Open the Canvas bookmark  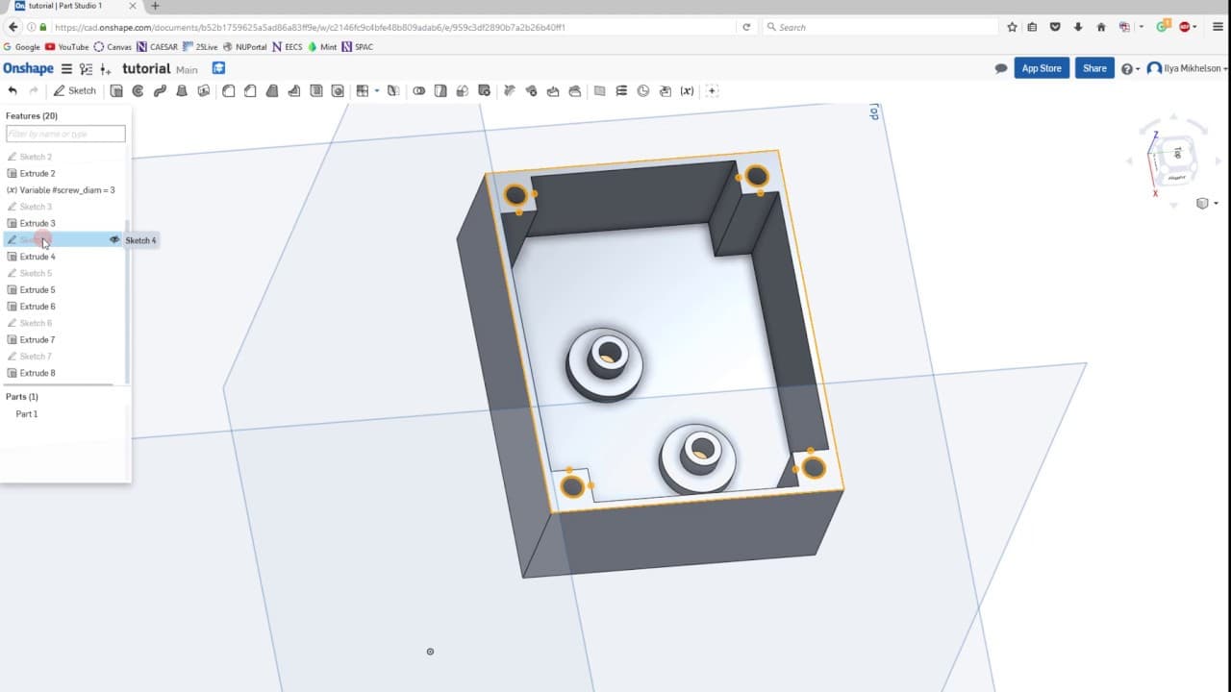coord(113,47)
